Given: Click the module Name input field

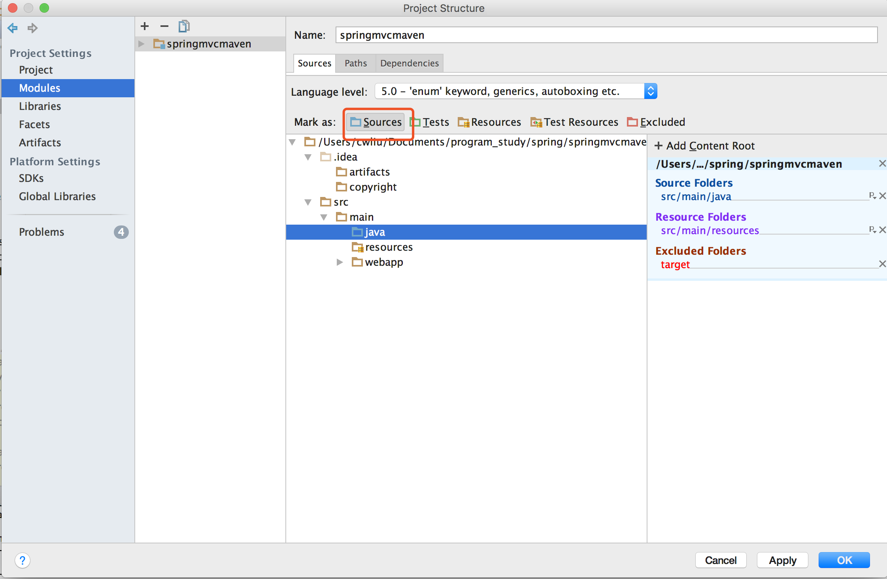Looking at the screenshot, I should click(x=606, y=35).
